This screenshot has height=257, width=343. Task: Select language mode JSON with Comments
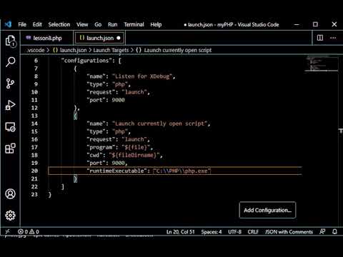pos(289,232)
